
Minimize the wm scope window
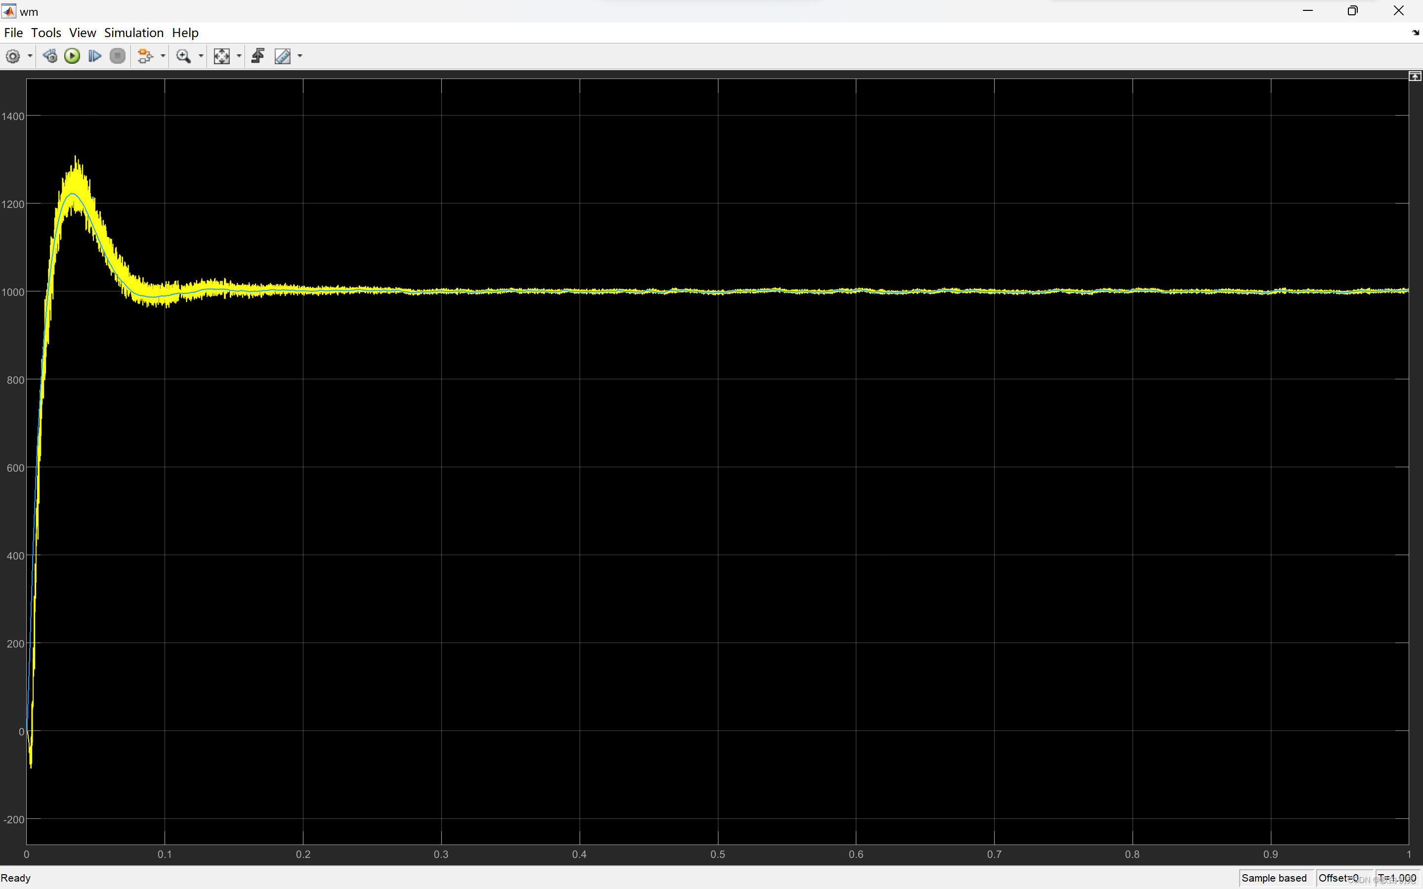pyautogui.click(x=1308, y=10)
